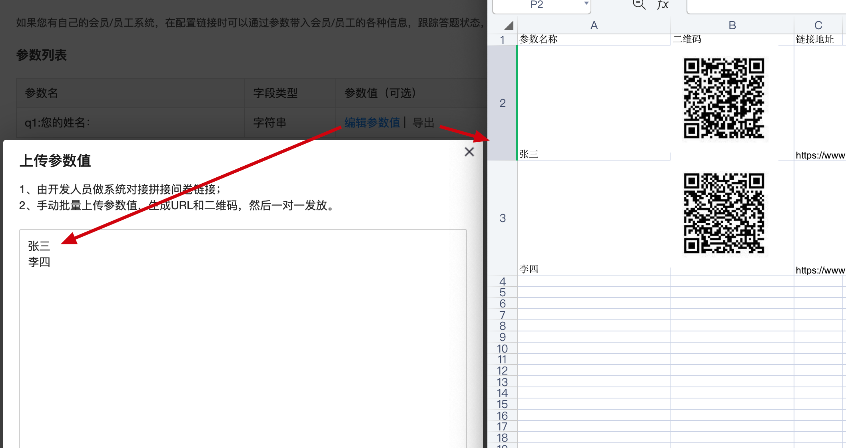Click the 参数列表 heading
This screenshot has width=846, height=448.
click(41, 55)
